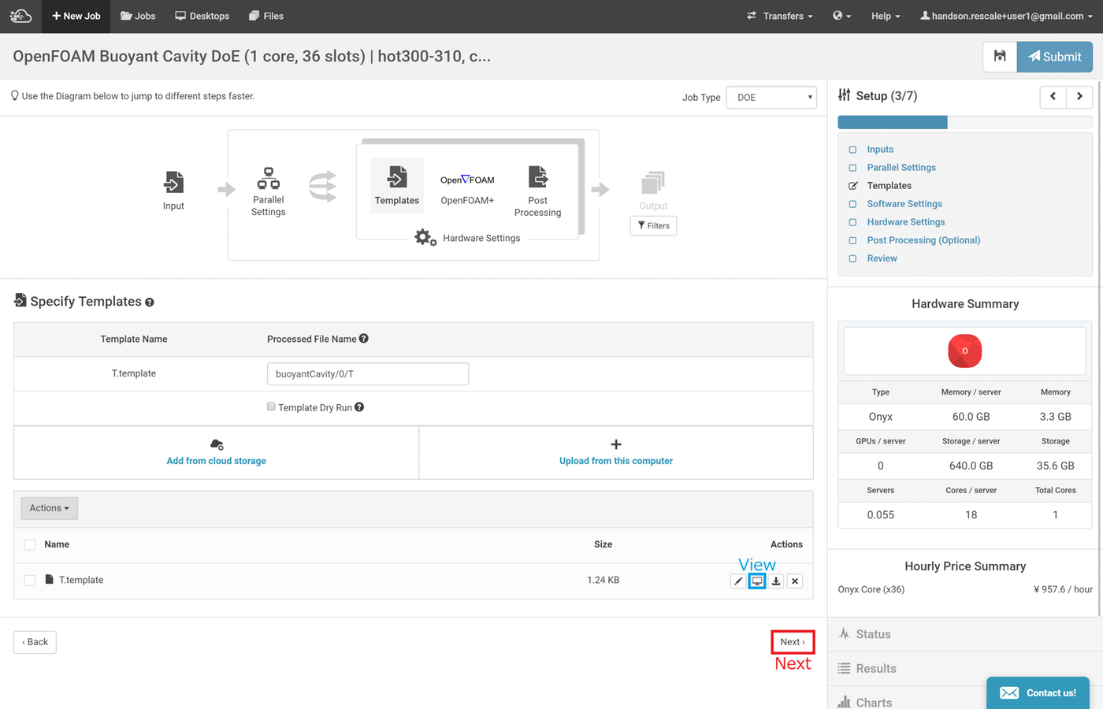Screen dimensions: 1103x709
Task: Expand the Transfers menu
Action: (780, 16)
